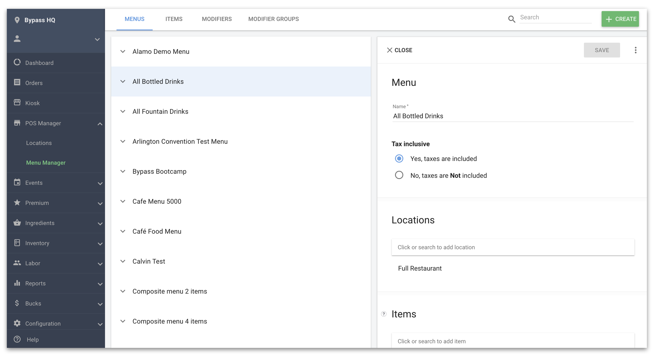Click the Premium icon in sidebar
The height and width of the screenshot is (363, 662).
[17, 203]
